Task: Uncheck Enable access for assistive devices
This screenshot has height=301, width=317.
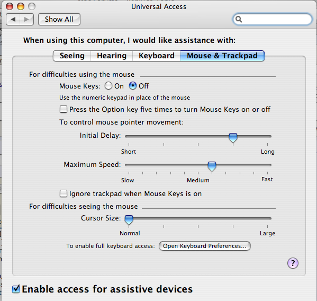Action: tap(16, 289)
